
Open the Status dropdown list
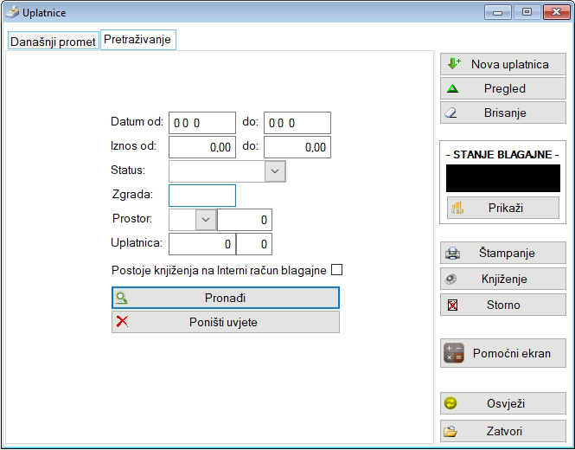click(x=274, y=171)
